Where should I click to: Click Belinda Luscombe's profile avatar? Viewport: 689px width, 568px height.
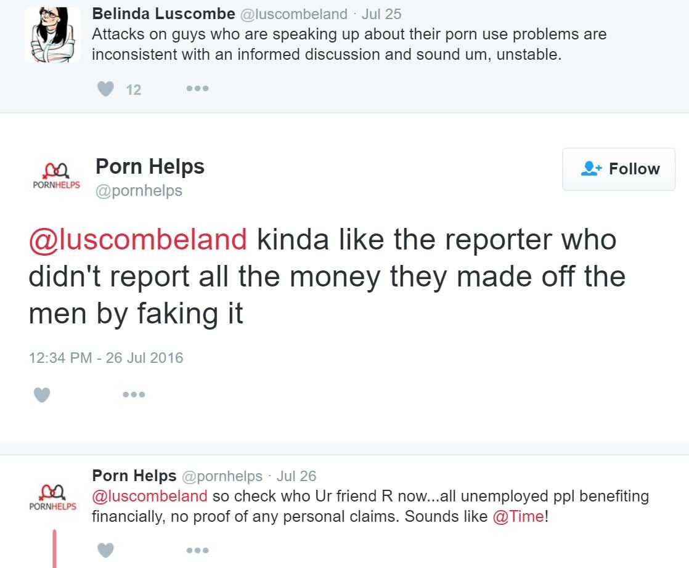52,34
